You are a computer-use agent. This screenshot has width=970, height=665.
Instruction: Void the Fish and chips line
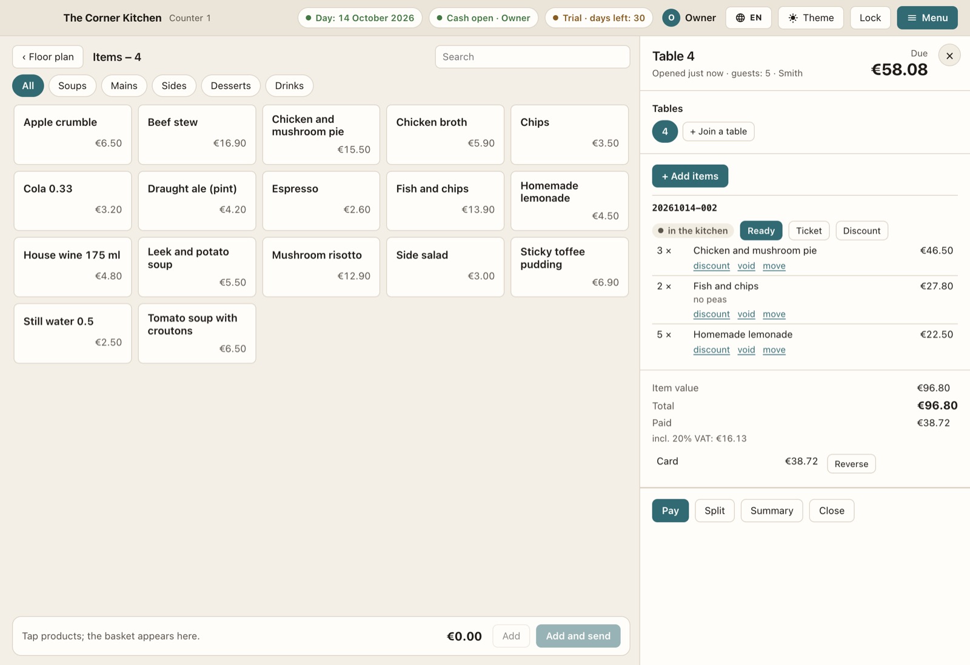coord(746,314)
